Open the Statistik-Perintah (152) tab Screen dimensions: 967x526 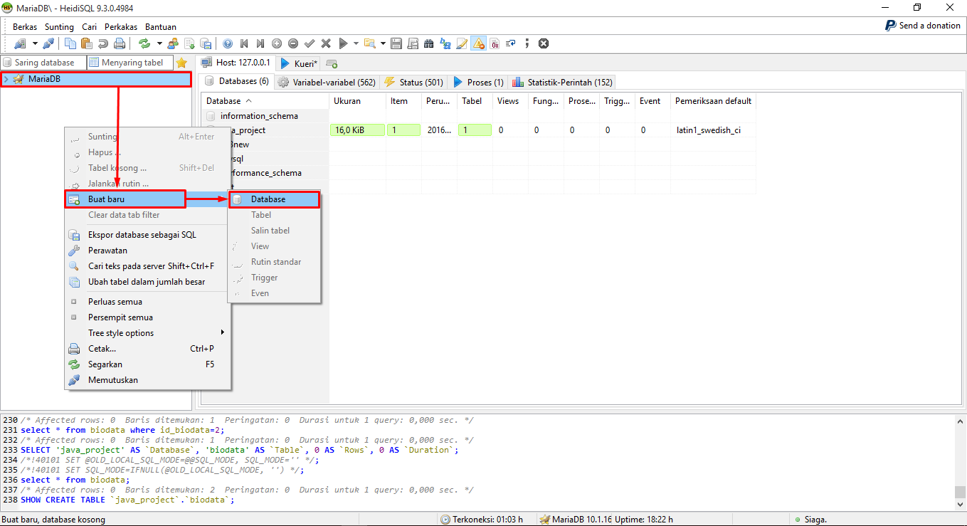[562, 82]
